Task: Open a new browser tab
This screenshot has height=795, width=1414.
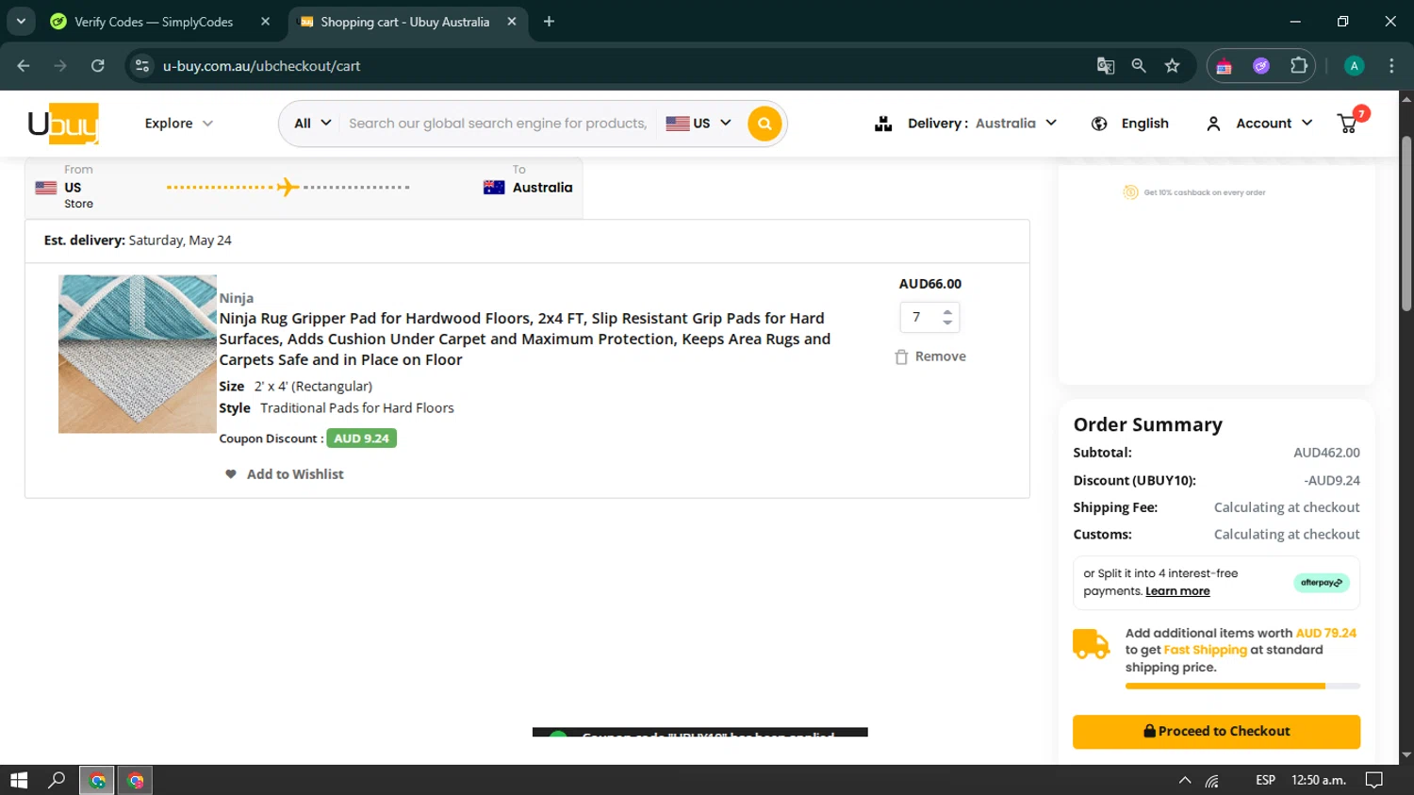Action: [x=549, y=22]
